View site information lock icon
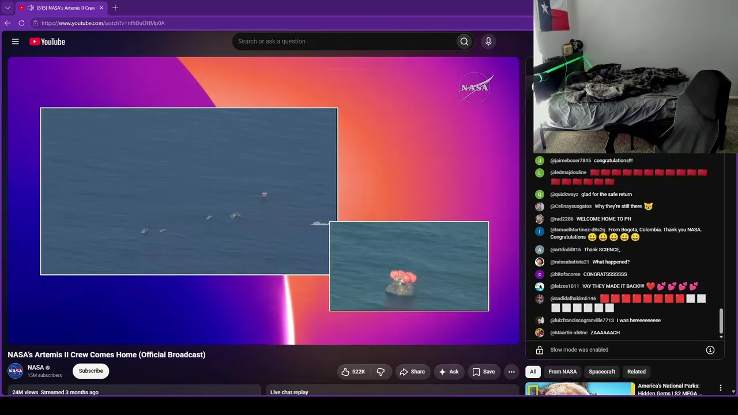The image size is (738, 415). [35, 23]
